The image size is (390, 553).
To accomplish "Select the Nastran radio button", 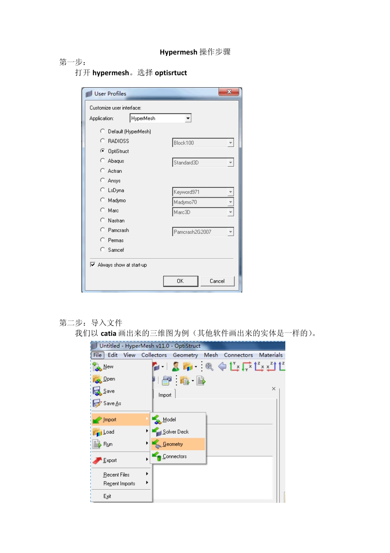I will tap(103, 220).
